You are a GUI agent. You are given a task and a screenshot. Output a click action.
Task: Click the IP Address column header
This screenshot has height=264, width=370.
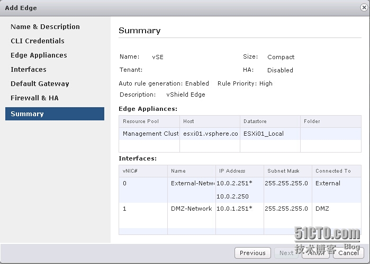point(239,171)
